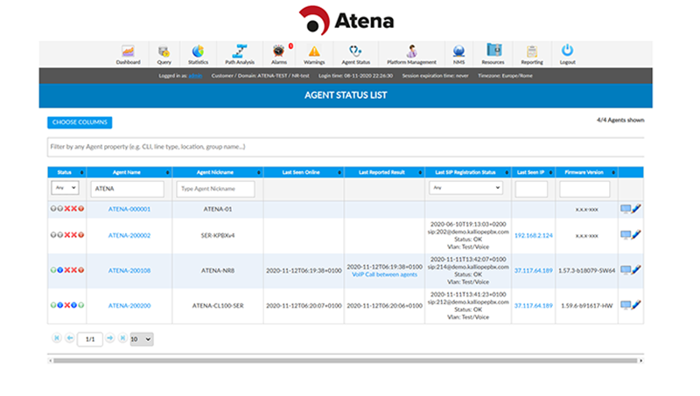The width and height of the screenshot is (700, 396).
Task: Click nickname cell ATENA-NR8
Action: [218, 271]
